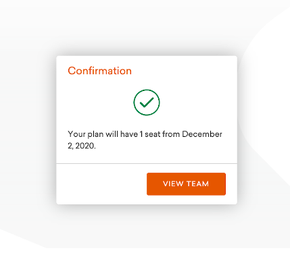Click the horizontal divider line above the button
Viewport: 290px width, 259px height.
(x=147, y=163)
